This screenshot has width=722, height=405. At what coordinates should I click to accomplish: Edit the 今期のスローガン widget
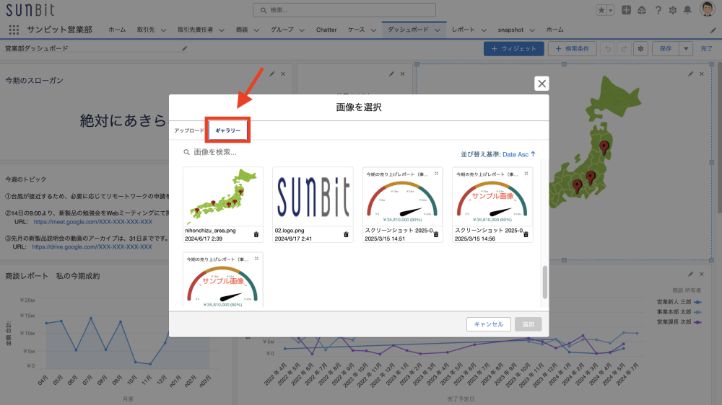[x=272, y=74]
